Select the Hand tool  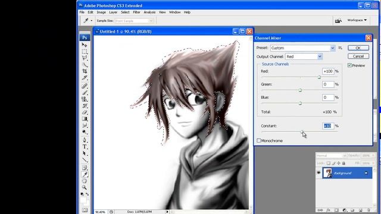tap(85, 181)
